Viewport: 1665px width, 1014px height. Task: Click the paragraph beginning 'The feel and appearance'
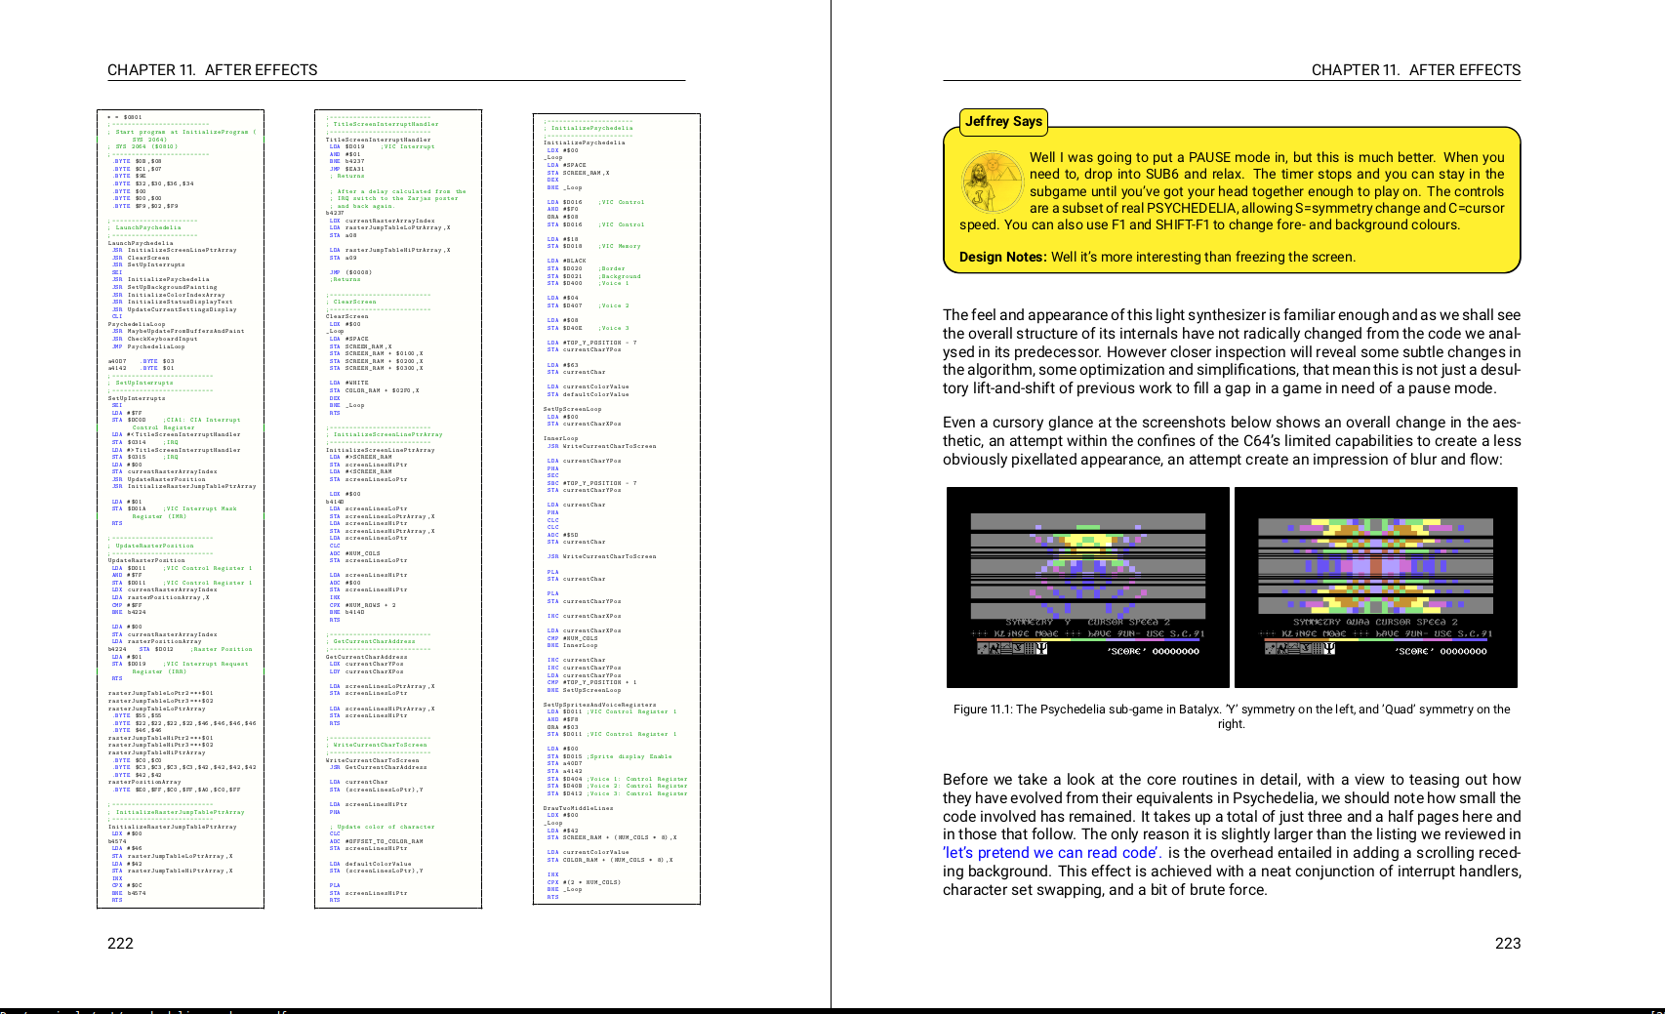pyautogui.click(x=1231, y=351)
